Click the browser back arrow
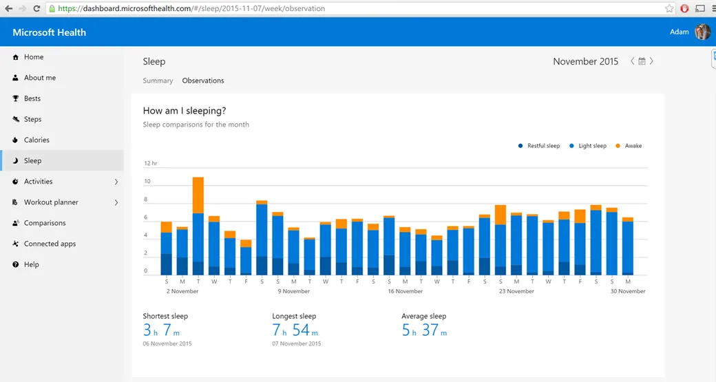Viewport: 716px width, 382px height. (x=9, y=8)
